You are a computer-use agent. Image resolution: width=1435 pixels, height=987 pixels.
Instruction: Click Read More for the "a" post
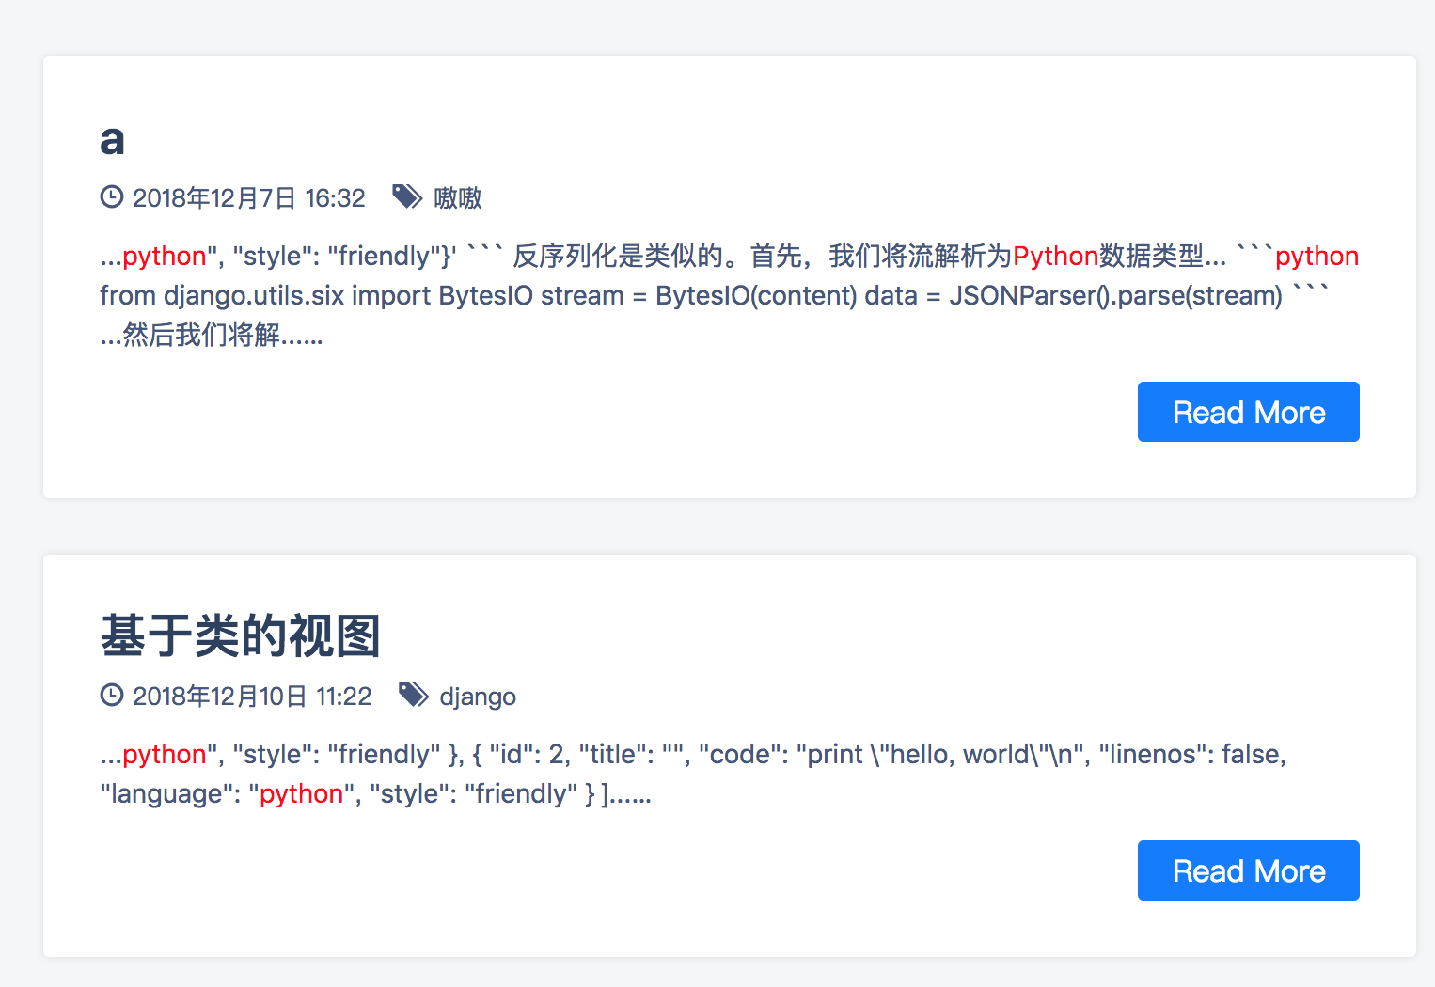pos(1248,412)
